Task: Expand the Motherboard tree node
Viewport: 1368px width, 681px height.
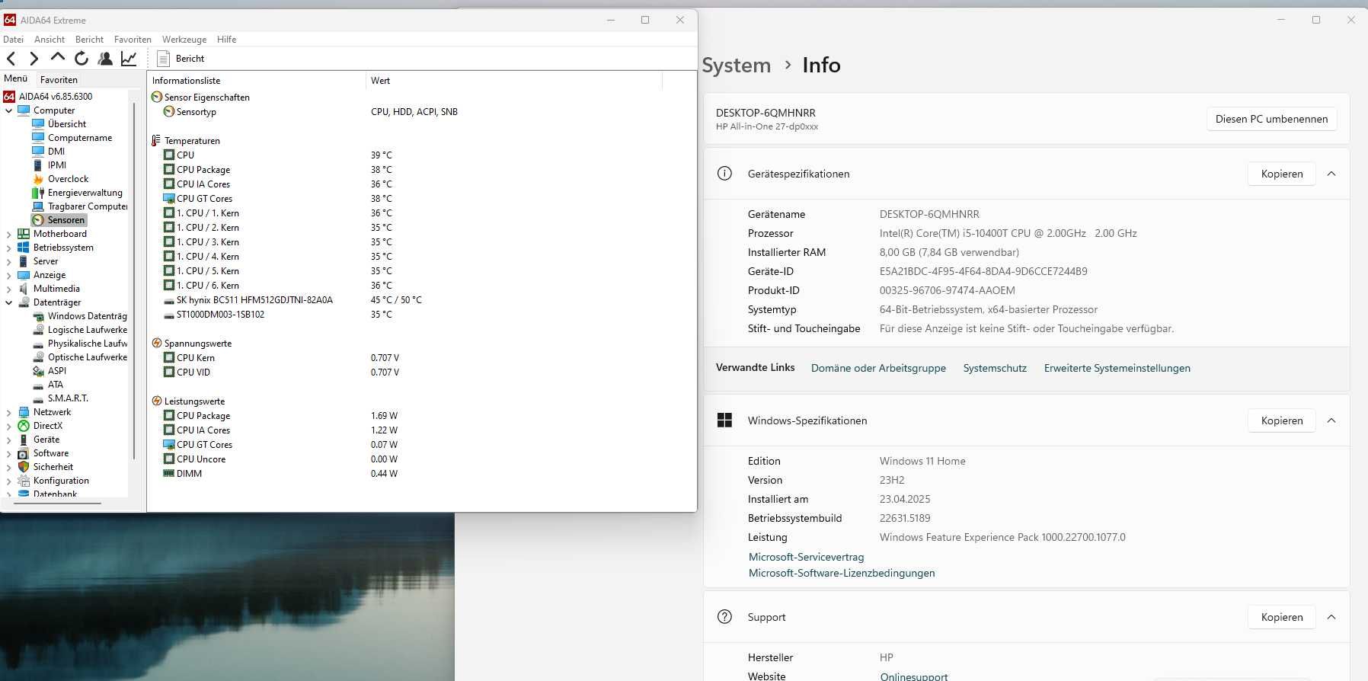Action: (9, 234)
